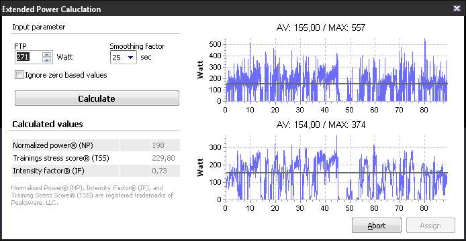Decrease FTP with the down stepper arrow
Viewport: 466px width, 241px height.
46,60
